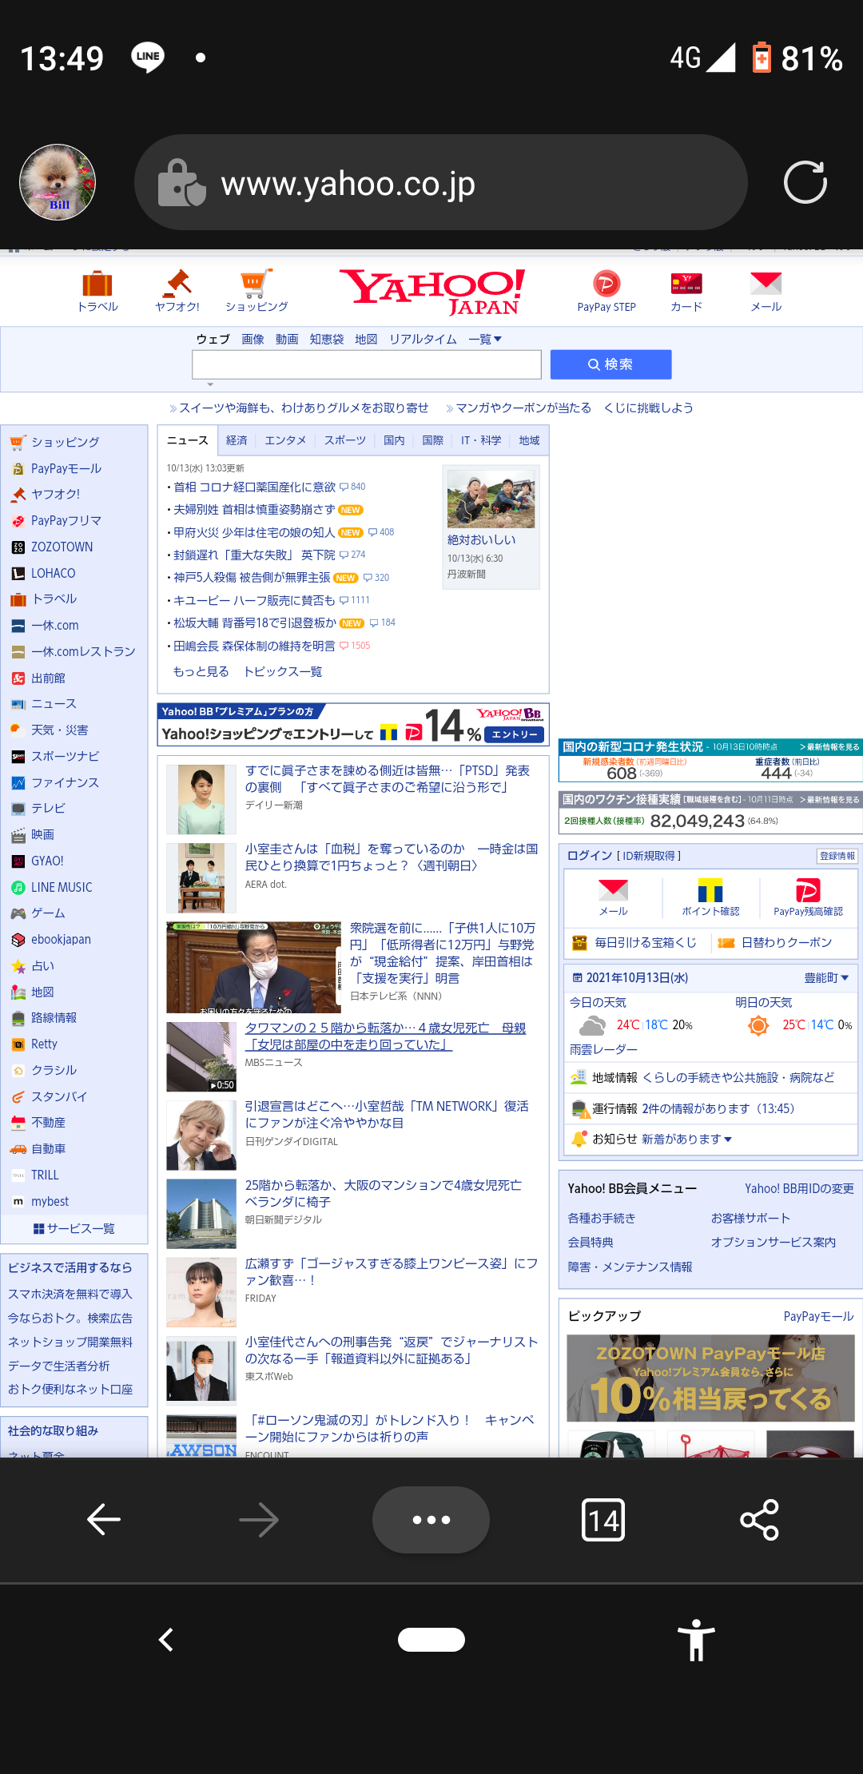Select the 国際 news tab
The width and height of the screenshot is (863, 1774).
[432, 440]
